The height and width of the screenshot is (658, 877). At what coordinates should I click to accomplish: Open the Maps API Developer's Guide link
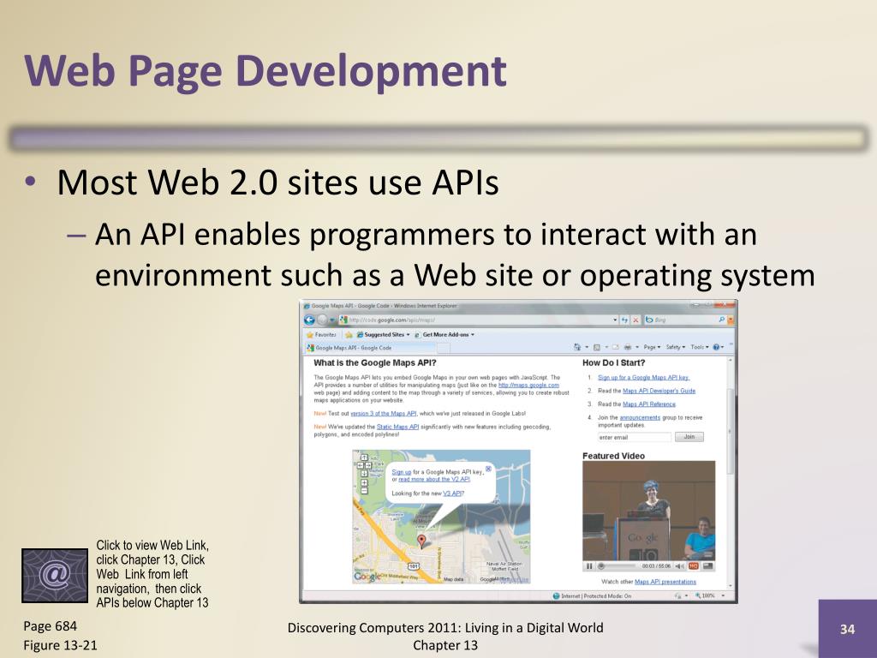tap(659, 391)
